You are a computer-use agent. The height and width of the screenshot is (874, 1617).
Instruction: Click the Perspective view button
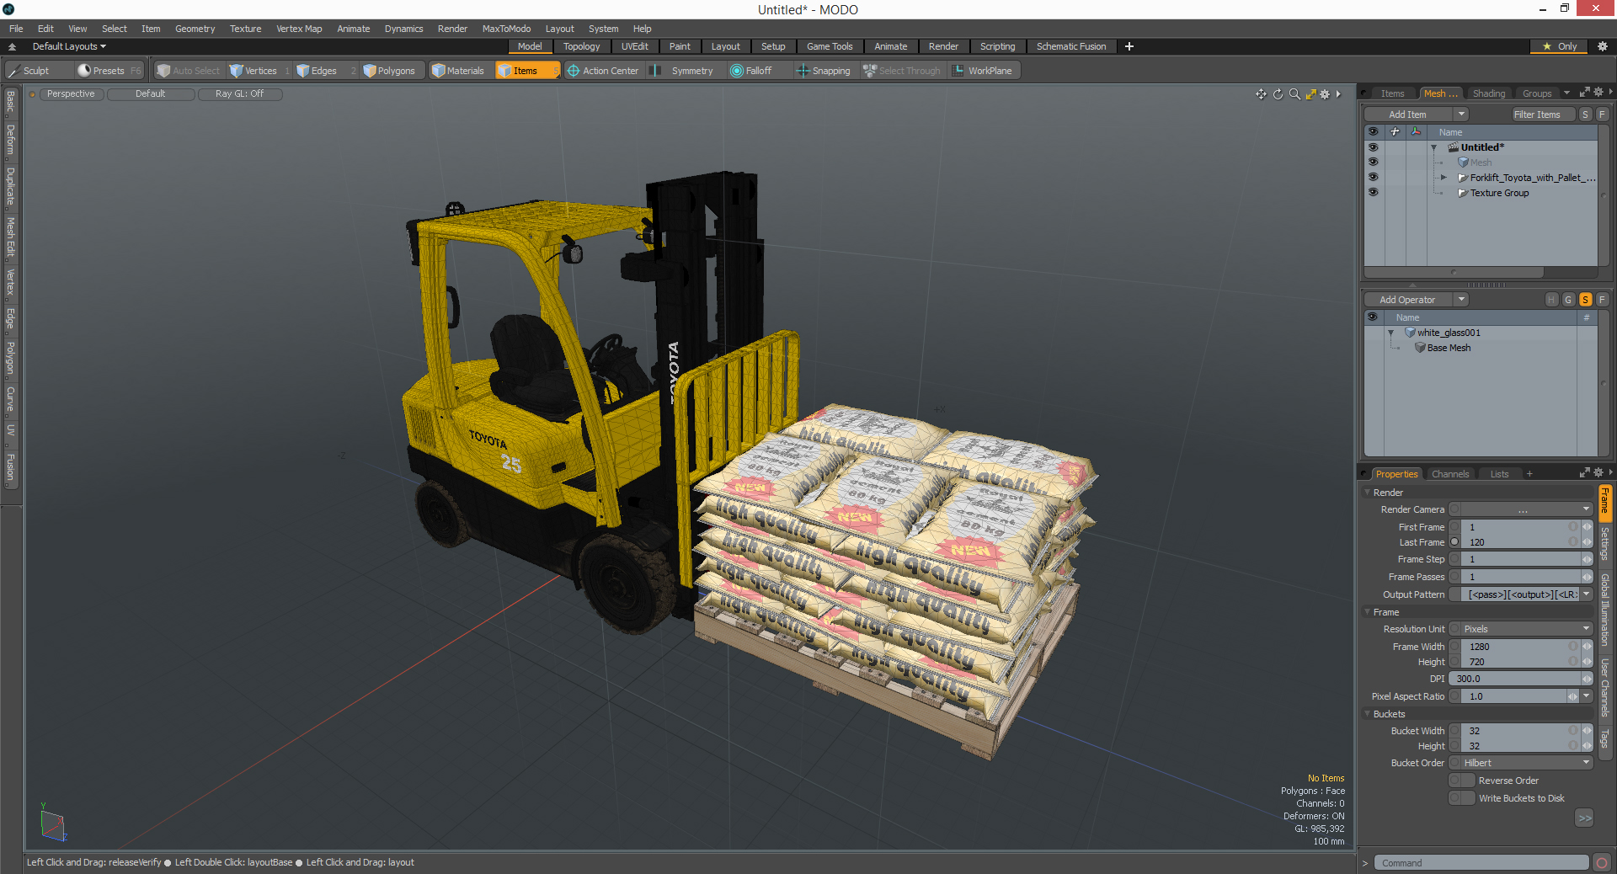click(71, 94)
